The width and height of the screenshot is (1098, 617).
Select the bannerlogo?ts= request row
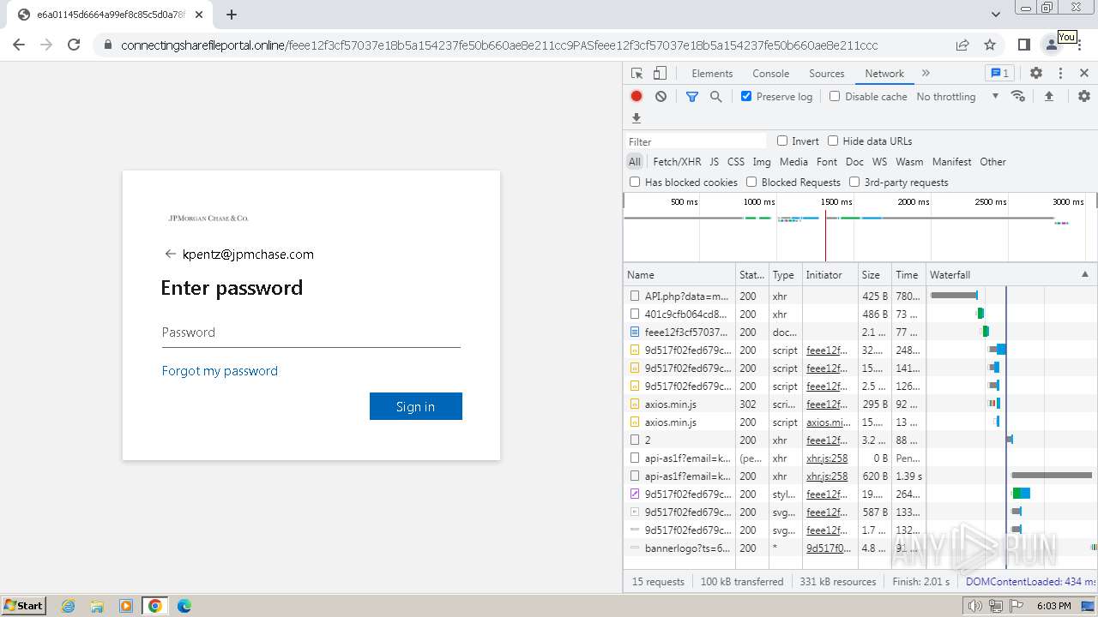[860, 548]
